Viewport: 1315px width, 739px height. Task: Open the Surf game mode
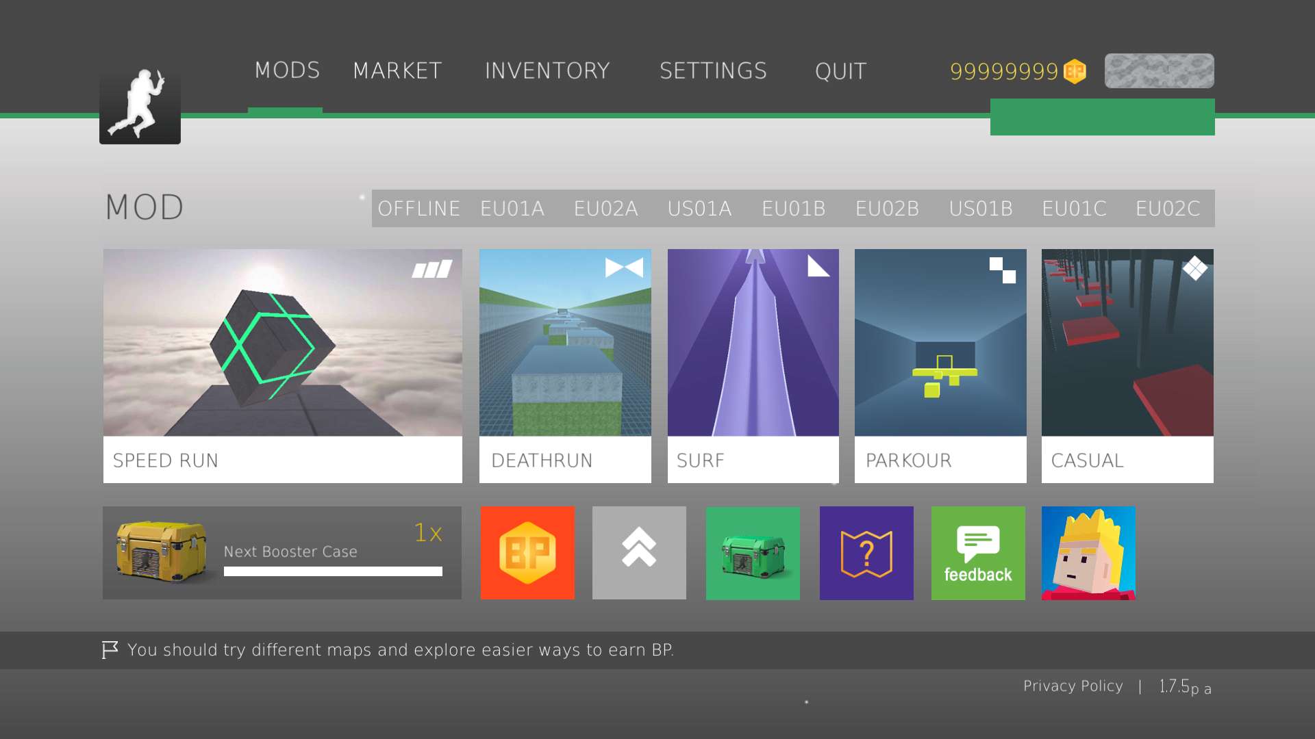tap(753, 365)
